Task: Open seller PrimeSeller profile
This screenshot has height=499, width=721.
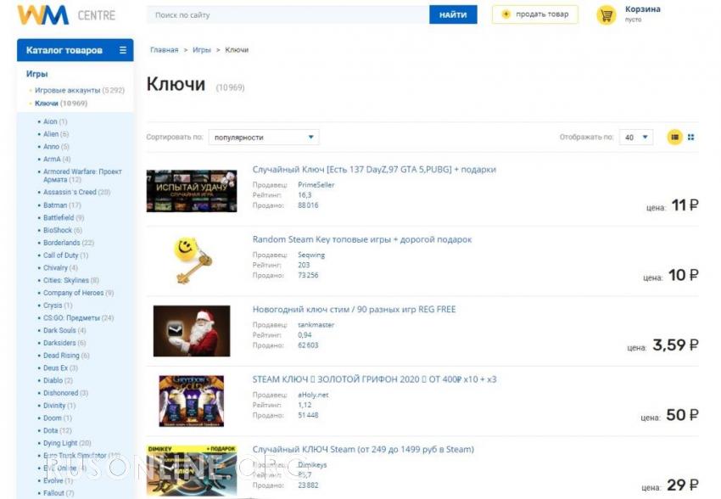Action: [316, 185]
